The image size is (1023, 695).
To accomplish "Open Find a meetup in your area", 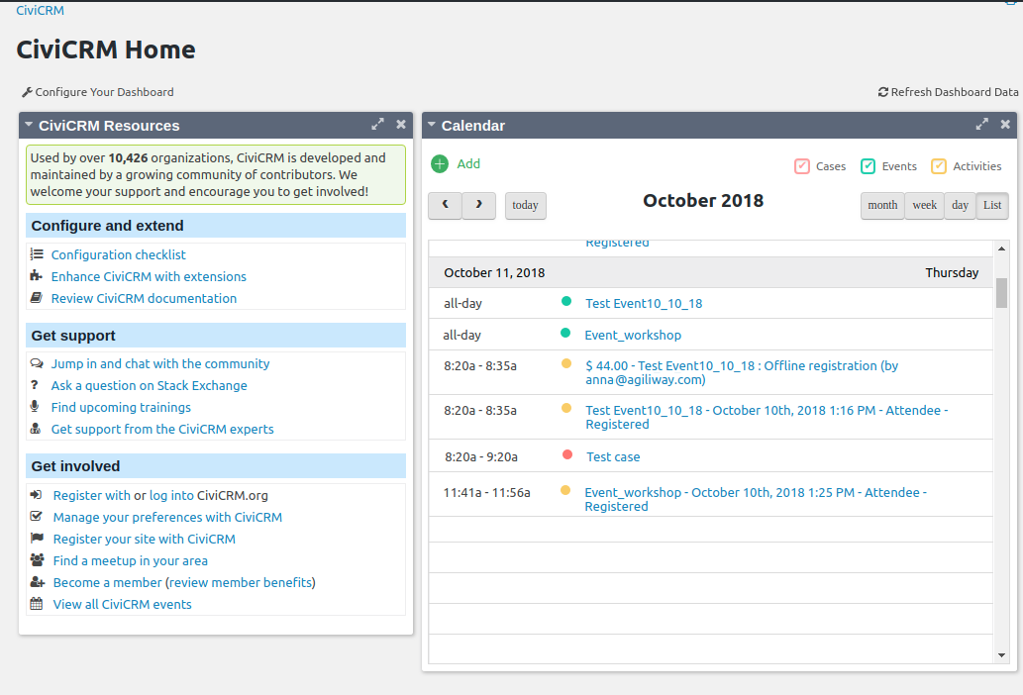I will (131, 560).
